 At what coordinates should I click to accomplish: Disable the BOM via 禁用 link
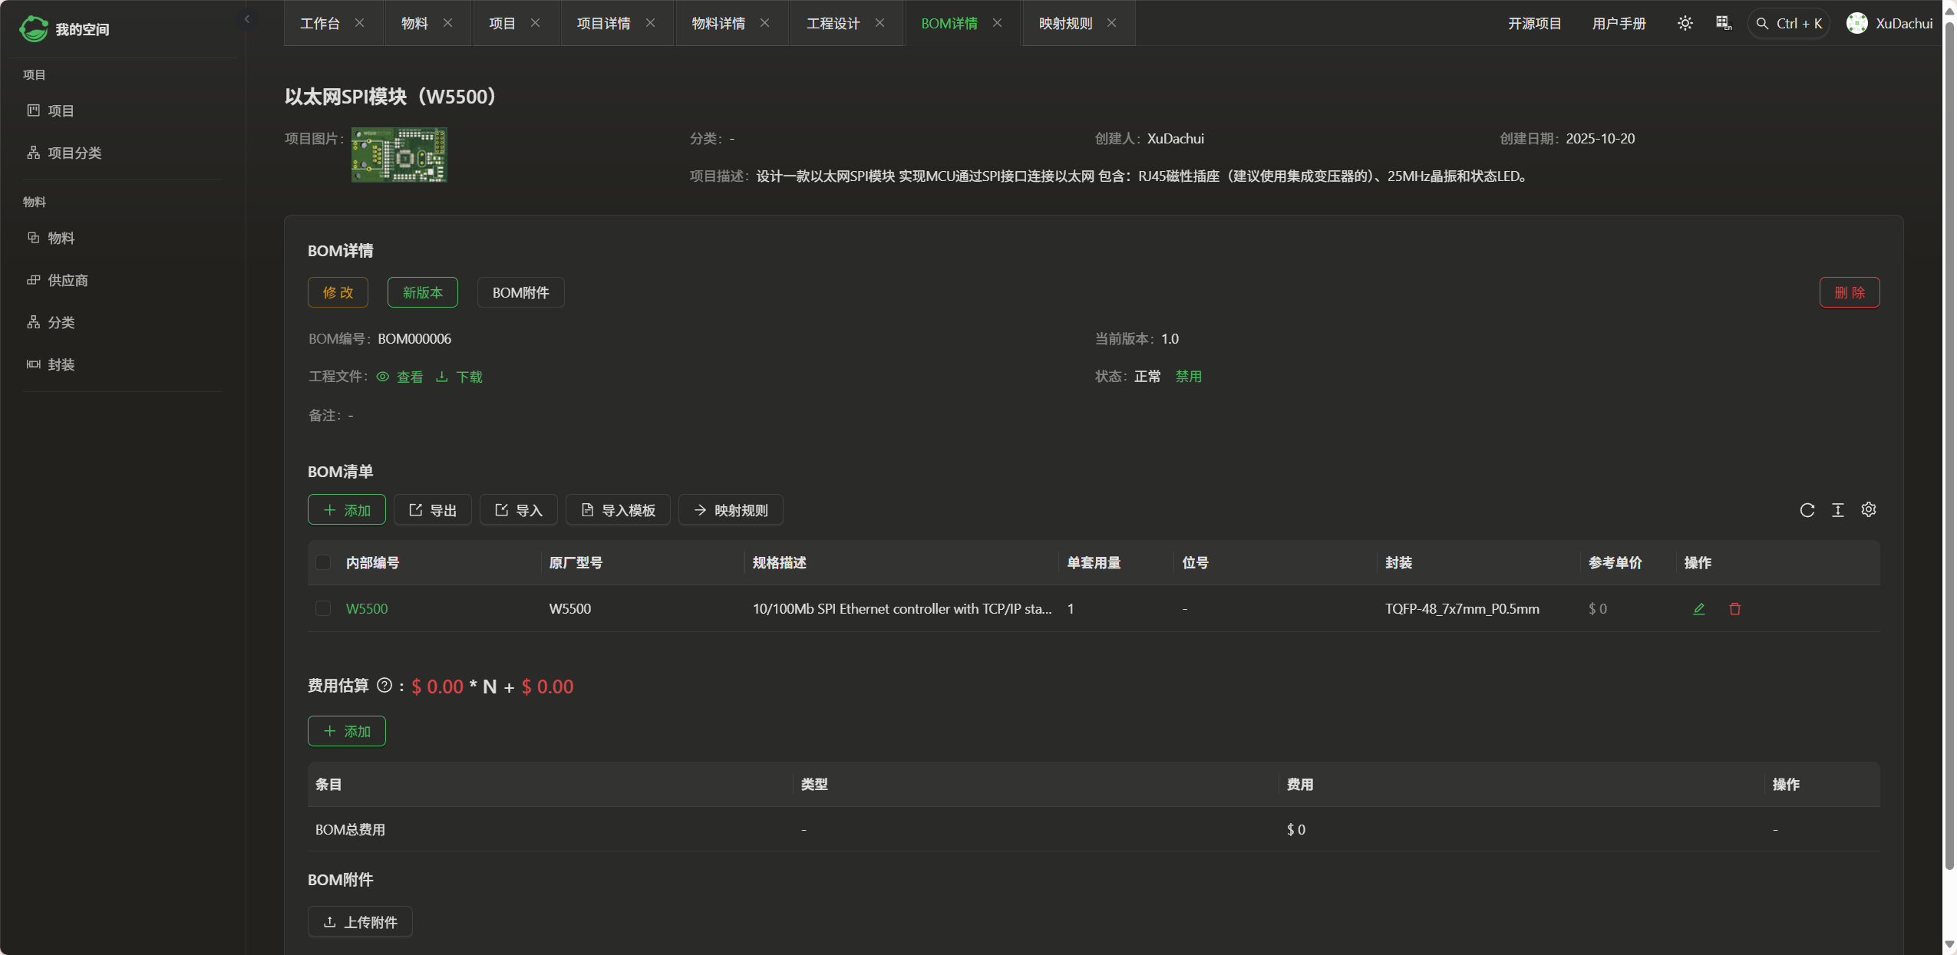[x=1188, y=377]
